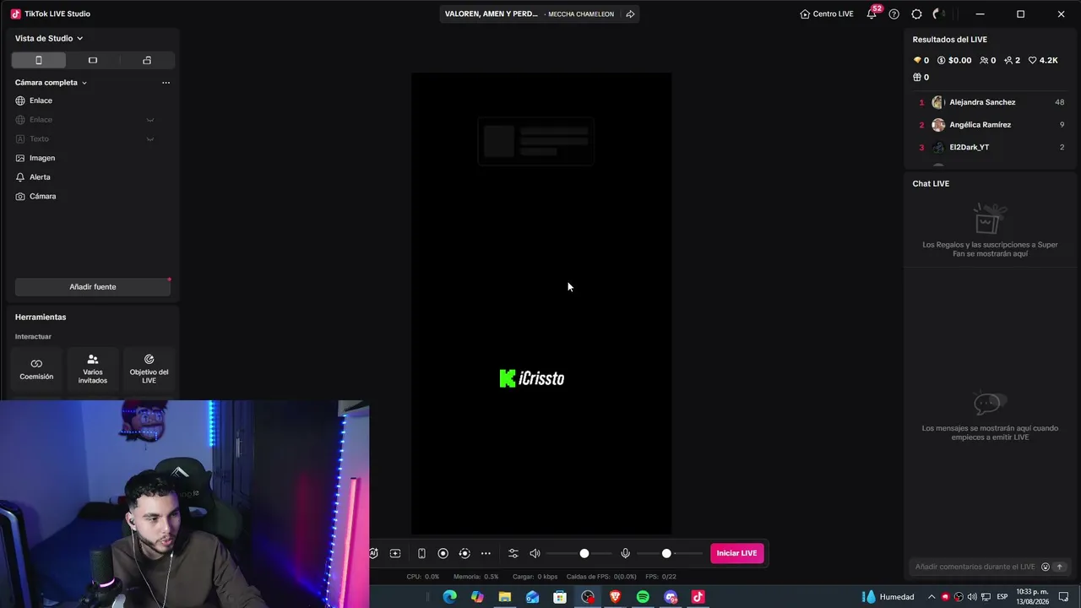Open the help question mark icon
Image resolution: width=1081 pixels, height=608 pixels.
tap(894, 14)
